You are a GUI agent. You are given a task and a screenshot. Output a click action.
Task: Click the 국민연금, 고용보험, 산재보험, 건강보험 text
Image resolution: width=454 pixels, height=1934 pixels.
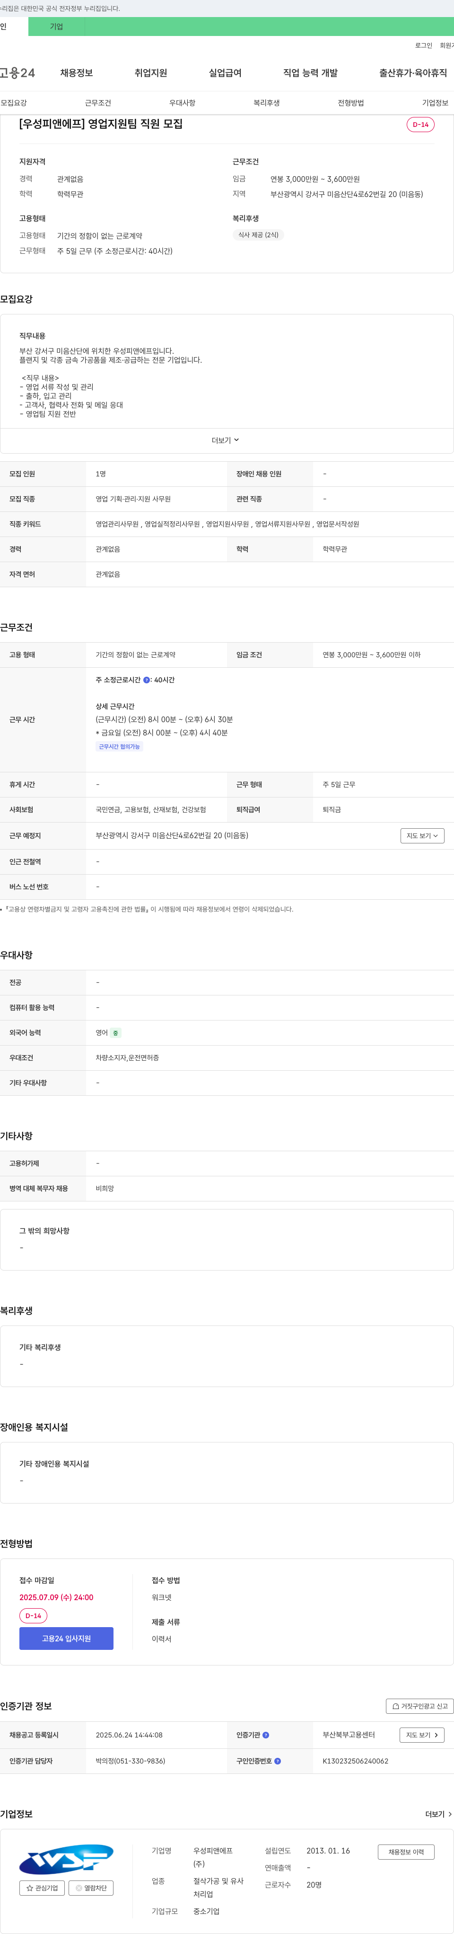[150, 809]
